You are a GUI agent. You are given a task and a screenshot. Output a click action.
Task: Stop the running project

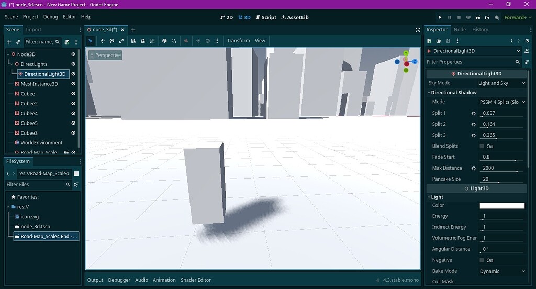pyautogui.click(x=459, y=17)
